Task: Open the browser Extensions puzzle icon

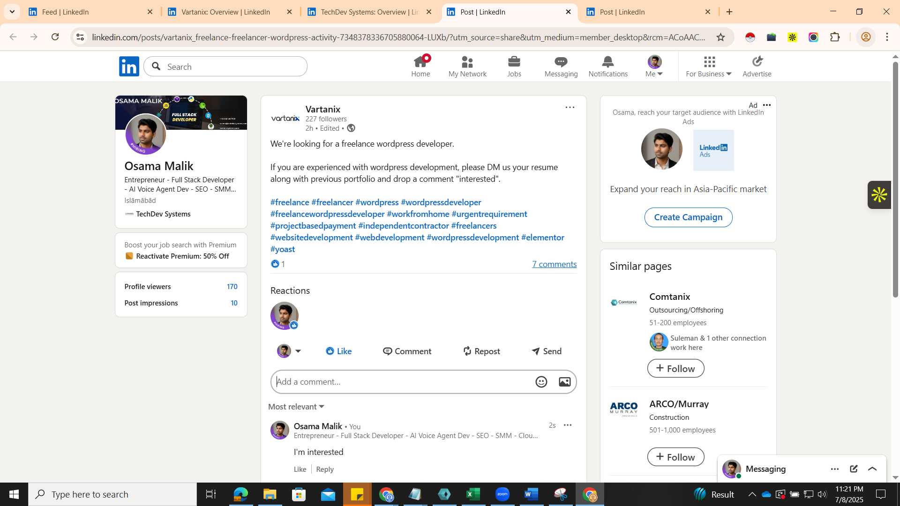Action: [x=835, y=37]
